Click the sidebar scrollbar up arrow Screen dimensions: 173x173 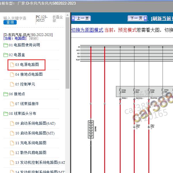click(x=67, y=15)
